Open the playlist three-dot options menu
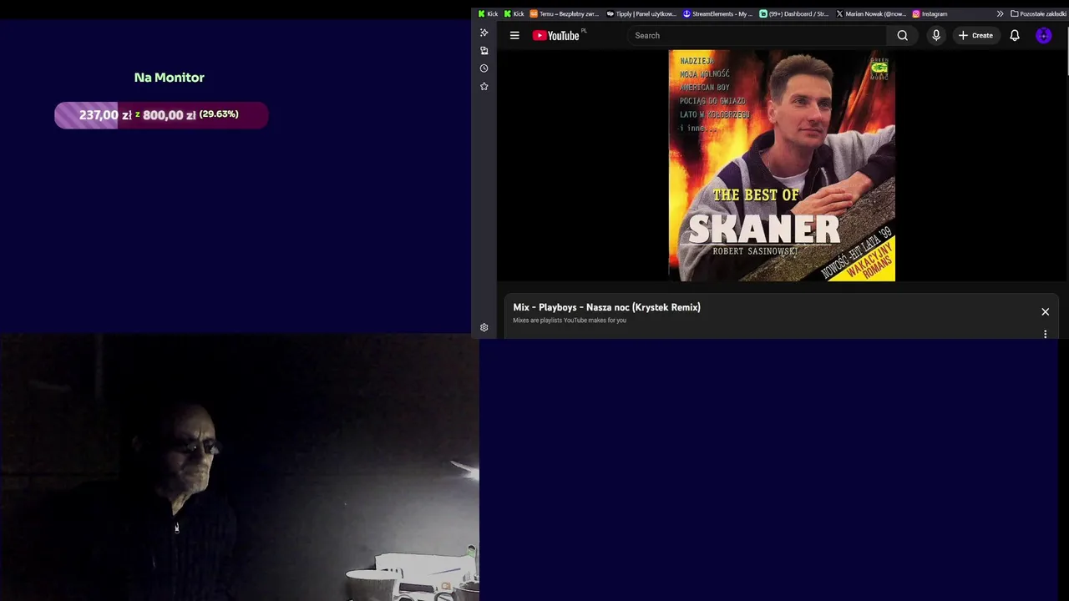 (x=1045, y=334)
